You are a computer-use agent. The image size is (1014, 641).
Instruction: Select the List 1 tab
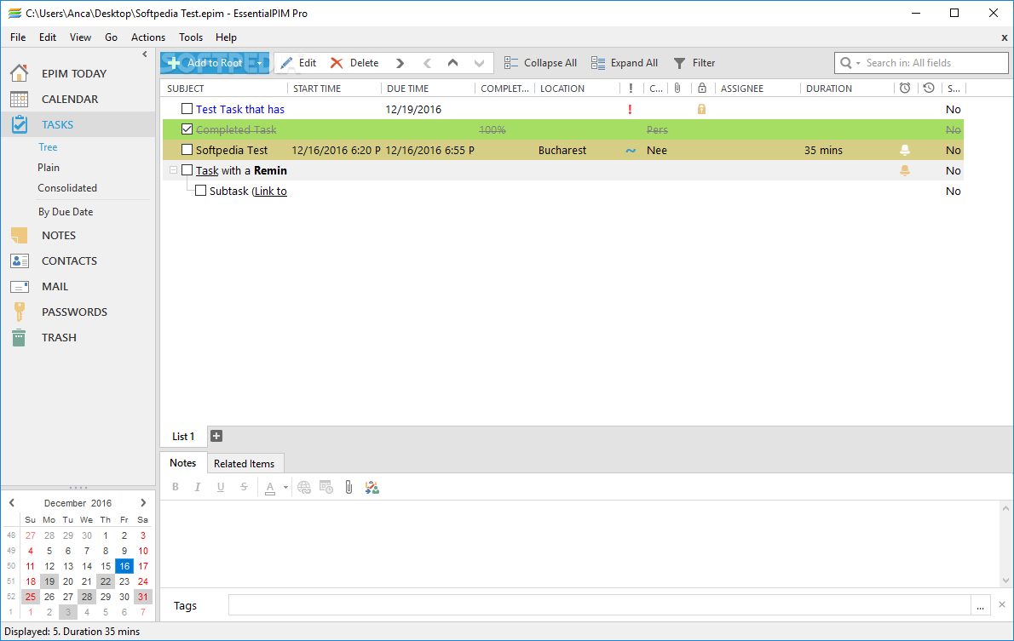point(183,436)
